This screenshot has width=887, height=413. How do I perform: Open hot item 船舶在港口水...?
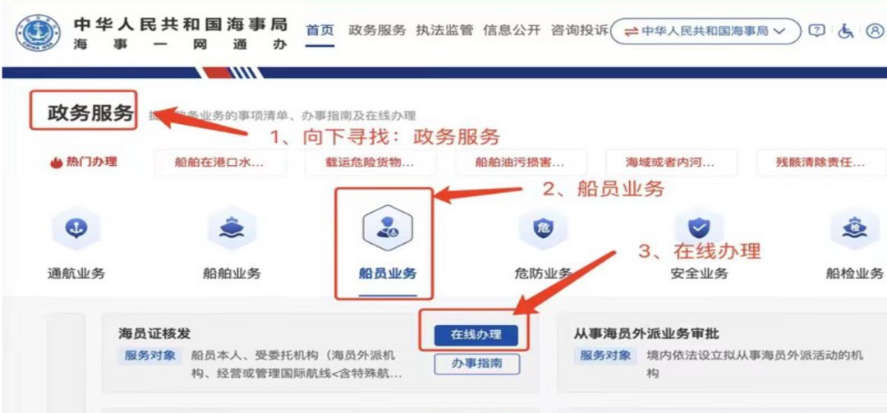coord(220,163)
